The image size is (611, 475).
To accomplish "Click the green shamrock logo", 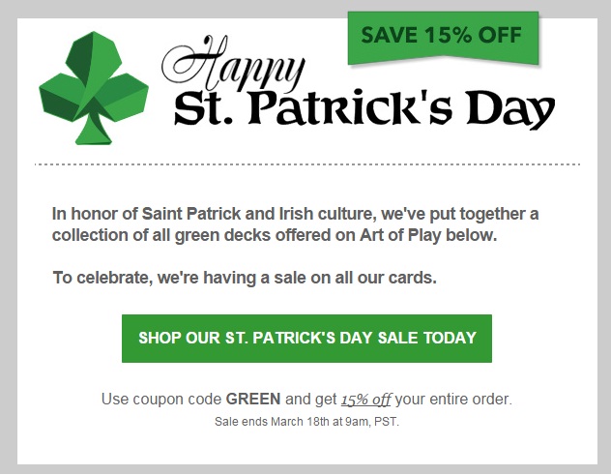I will (x=94, y=88).
